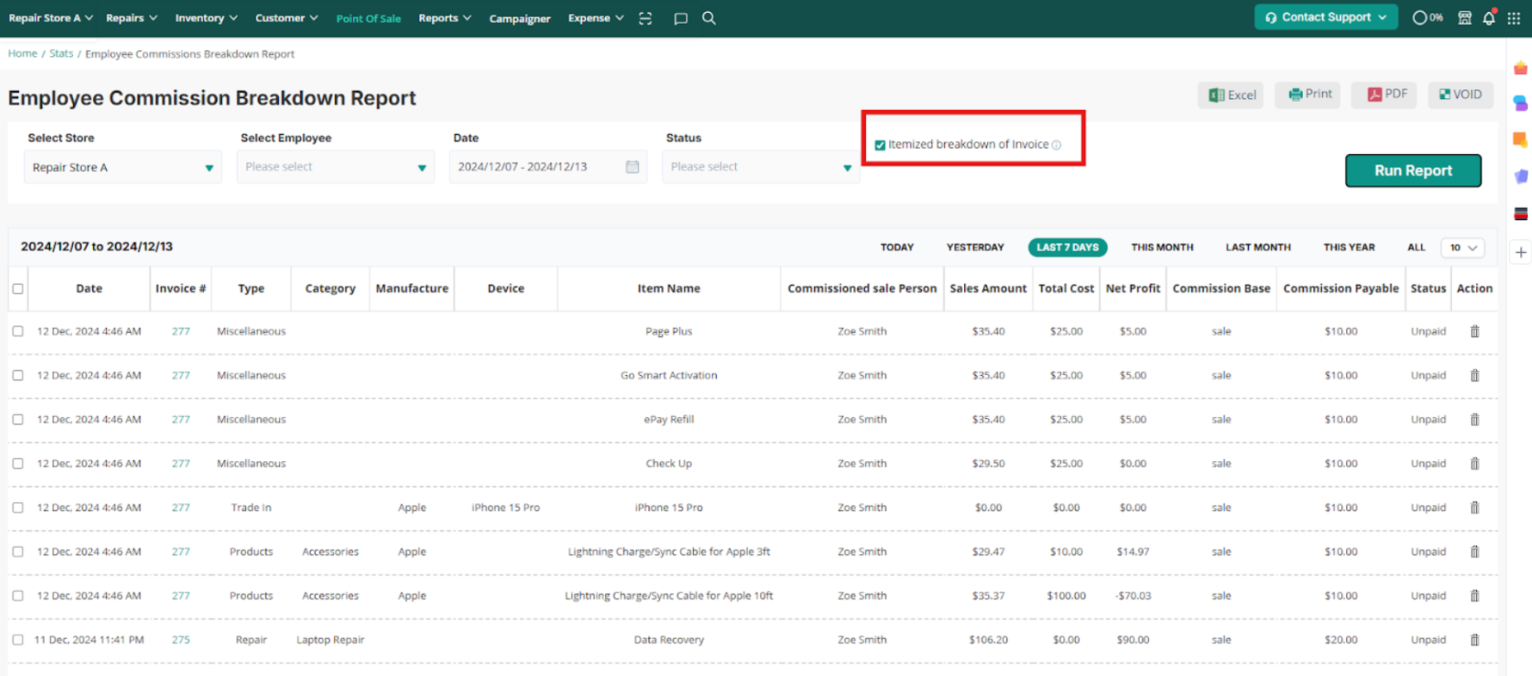1532x676 pixels.
Task: Uncheck Itemized breakdown of Invoice
Action: [x=880, y=145]
